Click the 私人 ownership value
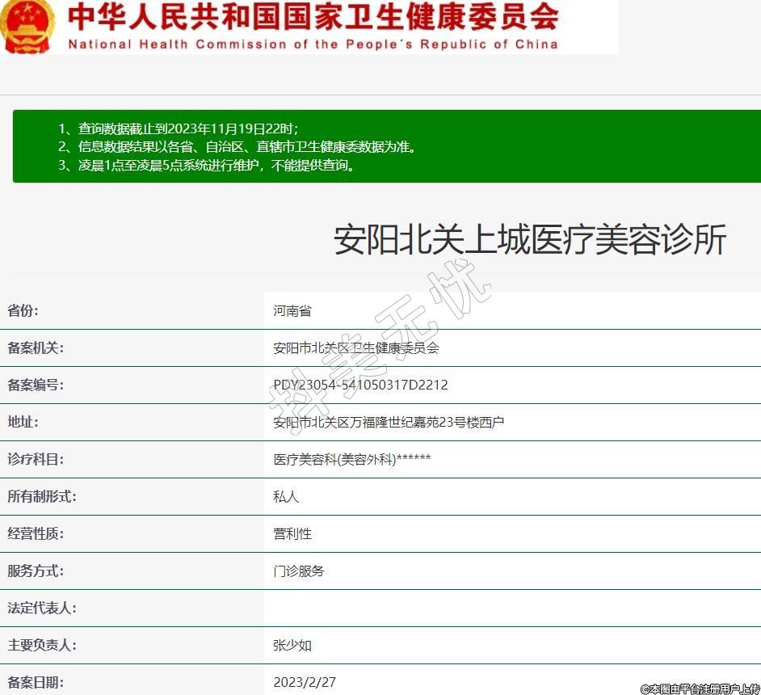 pos(286,497)
